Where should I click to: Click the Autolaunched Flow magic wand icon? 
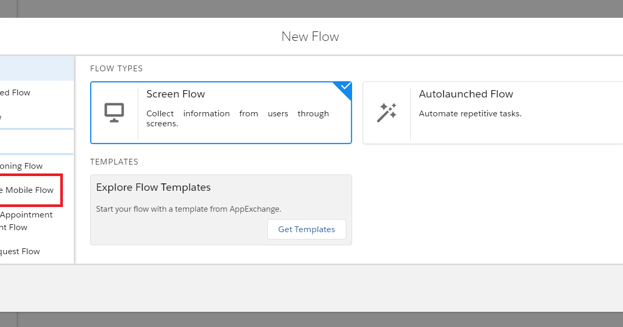[387, 113]
